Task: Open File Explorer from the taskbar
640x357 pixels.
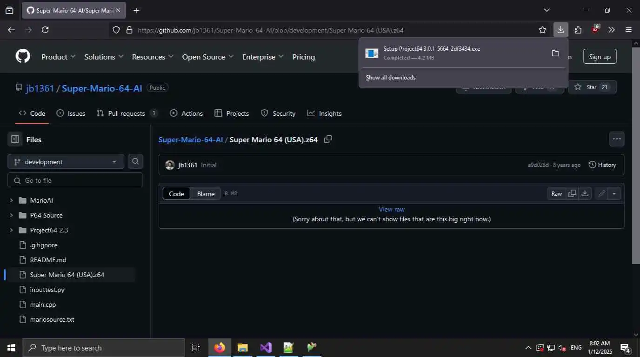Action: (242, 347)
